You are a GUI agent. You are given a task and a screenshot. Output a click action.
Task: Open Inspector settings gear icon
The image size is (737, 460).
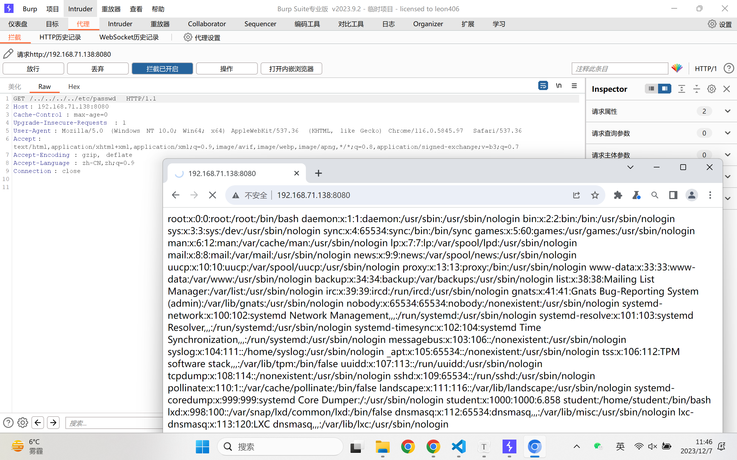click(x=711, y=89)
